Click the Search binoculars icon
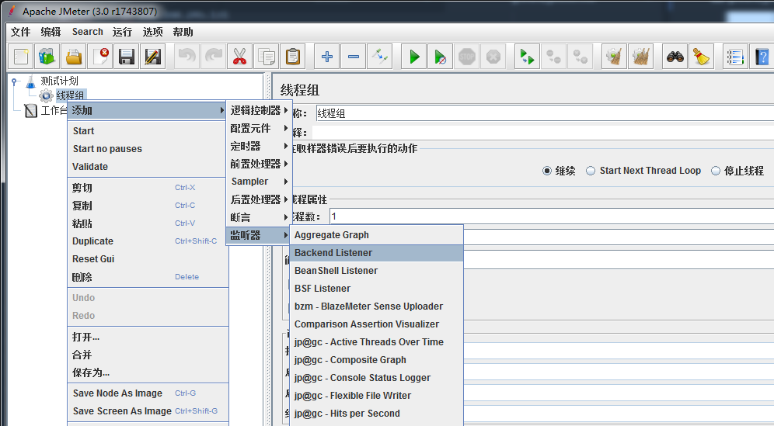 (675, 57)
